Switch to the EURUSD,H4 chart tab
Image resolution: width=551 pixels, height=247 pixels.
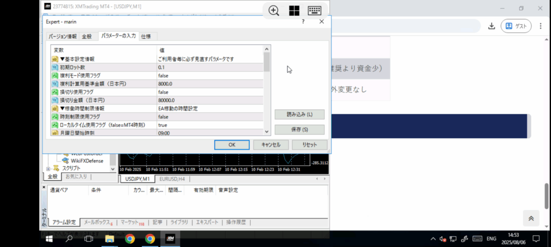click(x=172, y=179)
